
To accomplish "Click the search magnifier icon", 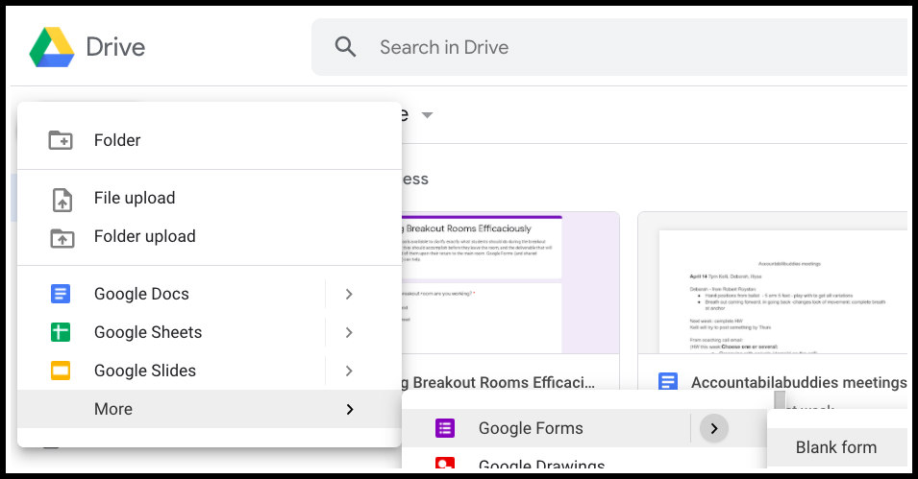I will tap(345, 47).
